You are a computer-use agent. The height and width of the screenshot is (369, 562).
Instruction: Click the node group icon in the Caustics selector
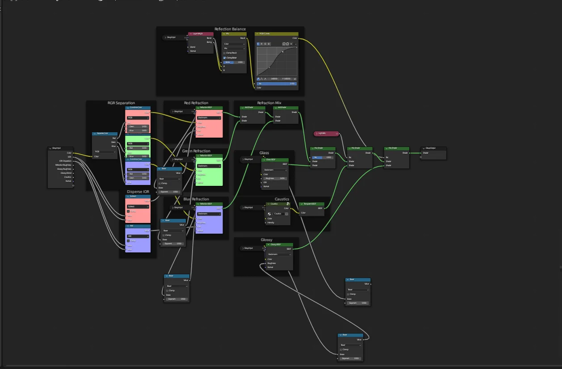click(x=269, y=214)
